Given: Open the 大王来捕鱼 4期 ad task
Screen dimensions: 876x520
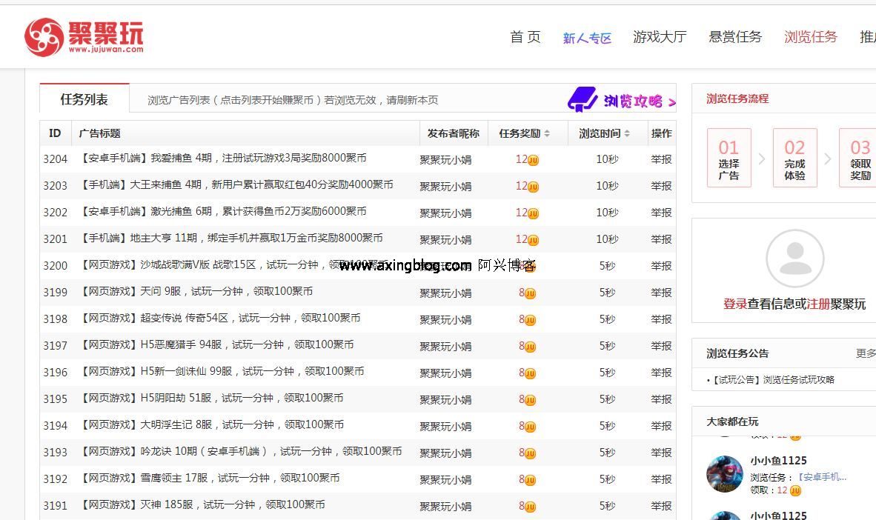Looking at the screenshot, I should pos(236,184).
